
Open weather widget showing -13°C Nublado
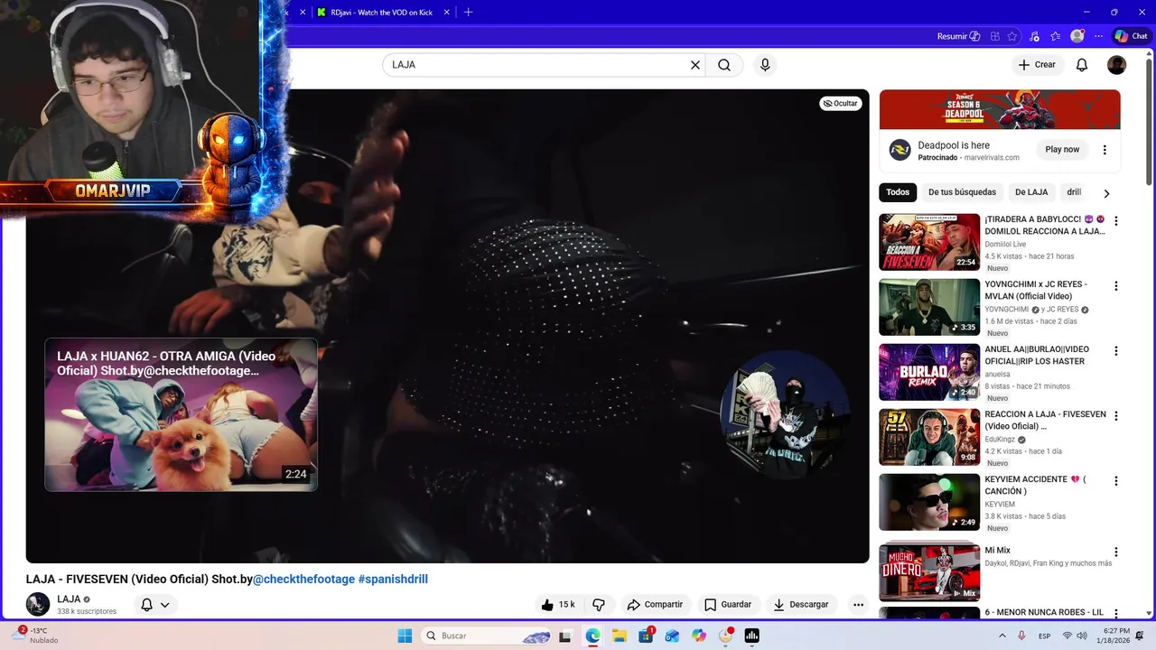36,636
